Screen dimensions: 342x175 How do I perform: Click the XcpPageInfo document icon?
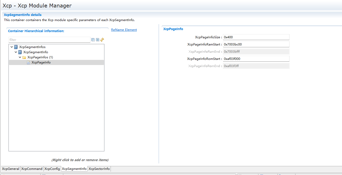29,62
